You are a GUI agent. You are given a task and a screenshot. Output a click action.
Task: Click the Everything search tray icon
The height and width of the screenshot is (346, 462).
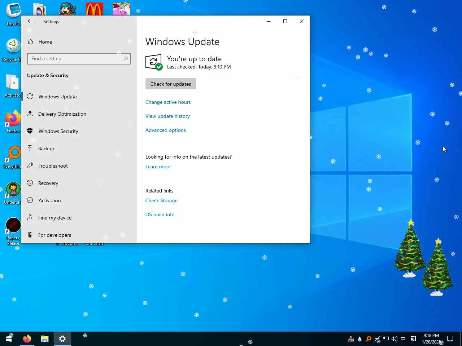tap(369, 339)
